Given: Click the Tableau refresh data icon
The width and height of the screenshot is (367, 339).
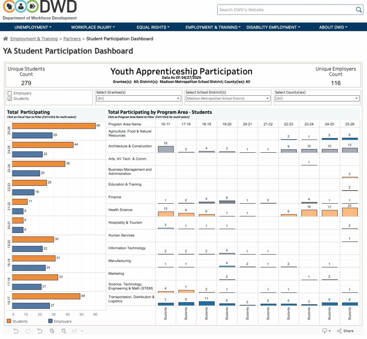Looking at the screenshot, I should click(52, 331).
